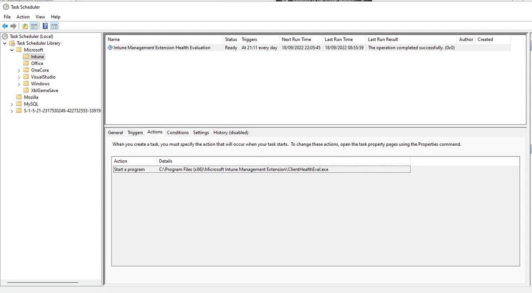
Task: Toggle the Show/Hide Console Tree toolbar icon
Action: point(34,26)
